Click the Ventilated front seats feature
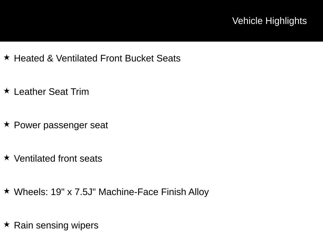 58,159
